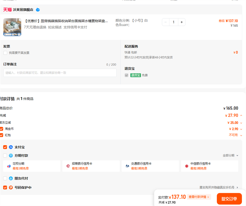
Task: Click the Alipay (支付宝) logo icon
Action: [11, 147]
